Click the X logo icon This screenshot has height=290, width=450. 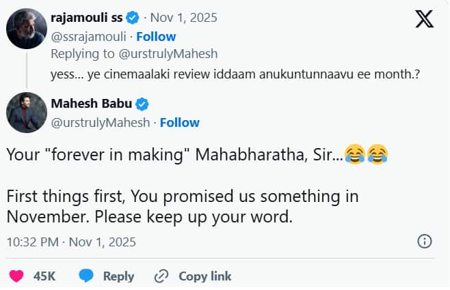coord(425,19)
